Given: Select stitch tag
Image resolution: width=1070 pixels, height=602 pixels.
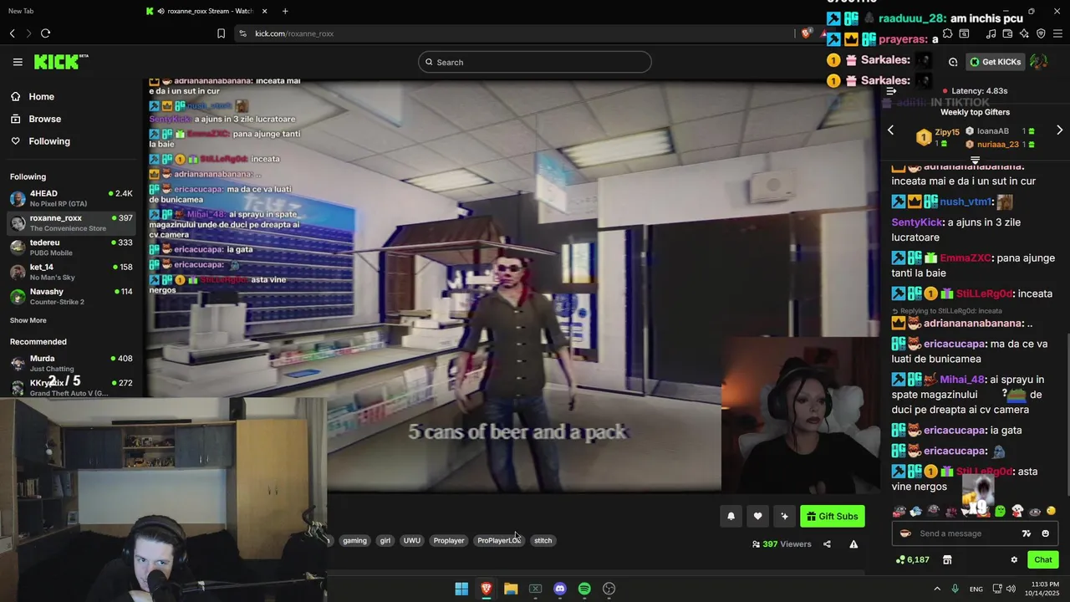Looking at the screenshot, I should [x=543, y=540].
